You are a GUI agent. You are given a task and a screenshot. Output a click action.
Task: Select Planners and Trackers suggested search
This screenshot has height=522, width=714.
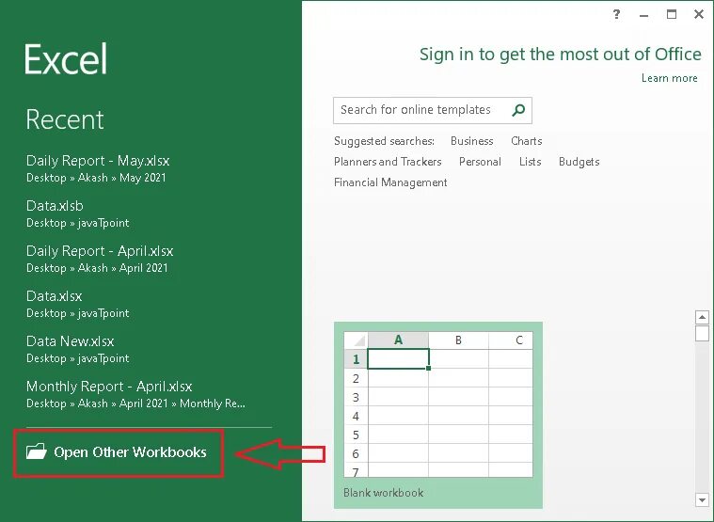tap(388, 162)
